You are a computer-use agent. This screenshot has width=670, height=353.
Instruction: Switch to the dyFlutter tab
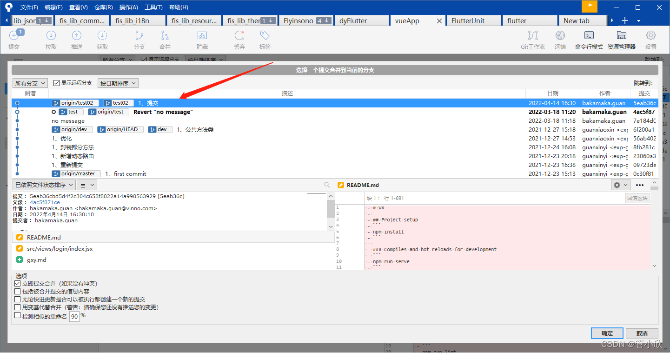361,20
